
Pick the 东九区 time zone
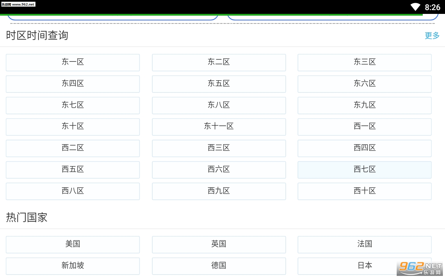[364, 105]
